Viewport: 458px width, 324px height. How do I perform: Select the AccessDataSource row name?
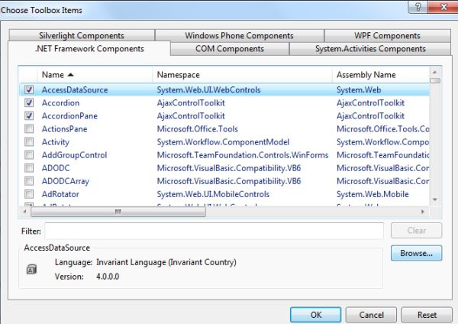(75, 89)
